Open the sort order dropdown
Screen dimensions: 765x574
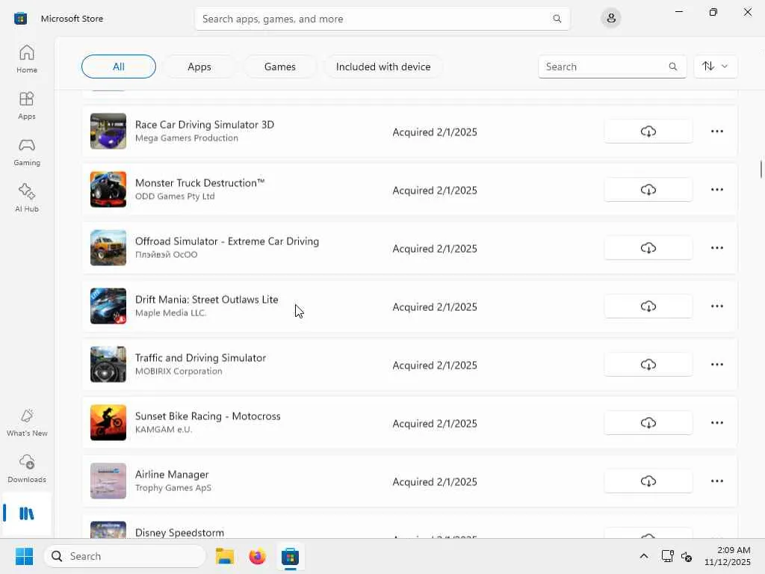pyautogui.click(x=715, y=67)
